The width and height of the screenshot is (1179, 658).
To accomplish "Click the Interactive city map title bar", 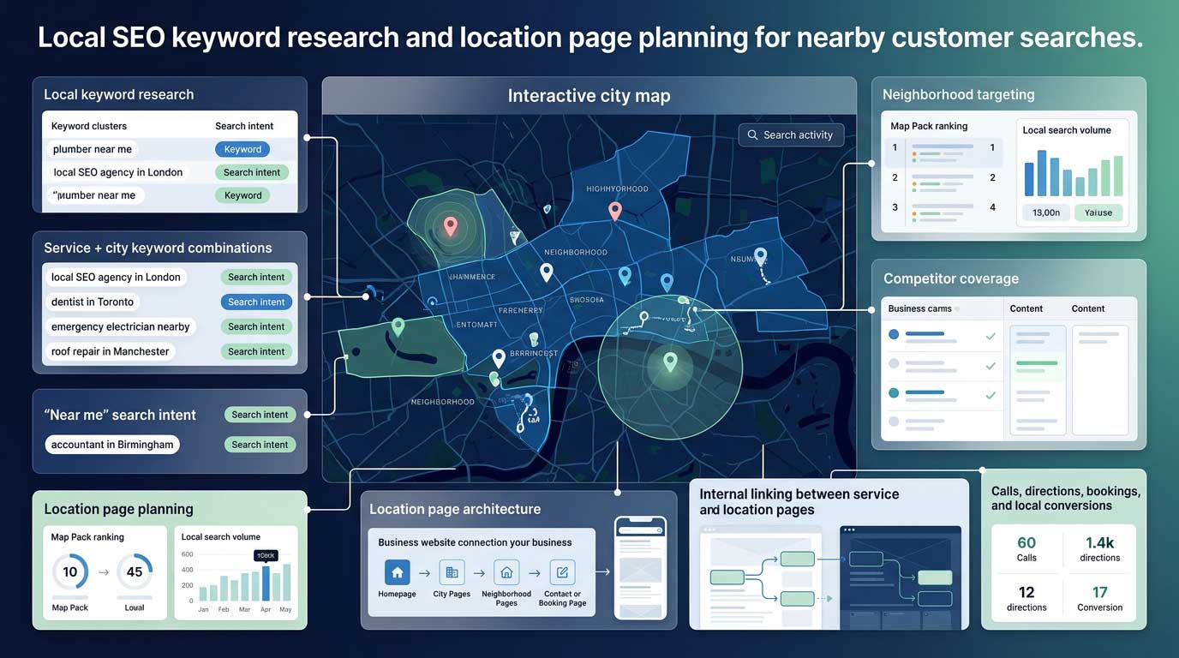I will click(589, 96).
